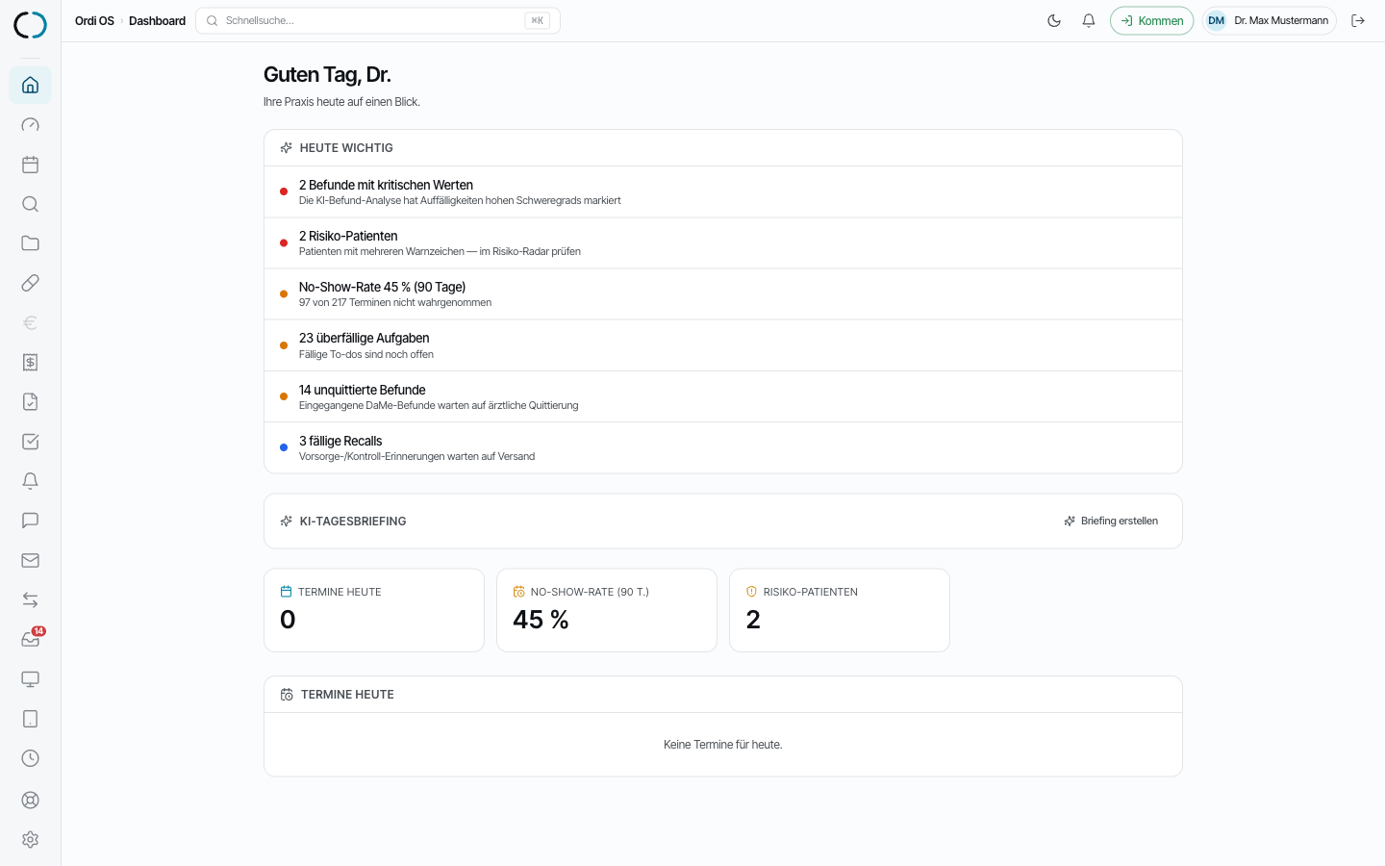The width and height of the screenshot is (1385, 866).
Task: Open the clock icon in sidebar
Action: click(30, 758)
